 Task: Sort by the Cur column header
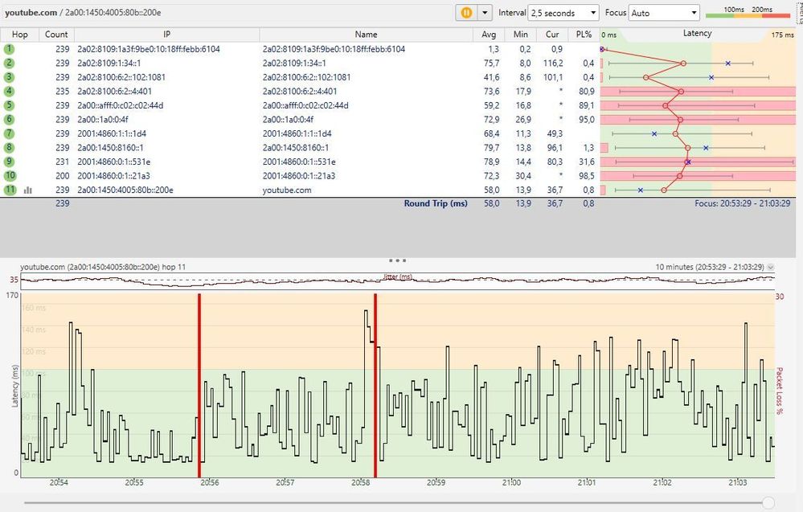[x=552, y=35]
